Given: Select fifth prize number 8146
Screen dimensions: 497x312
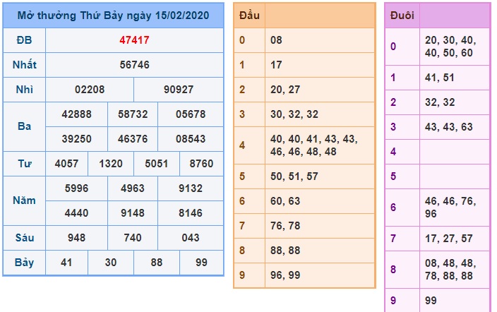Looking at the screenshot, I should (x=191, y=213).
